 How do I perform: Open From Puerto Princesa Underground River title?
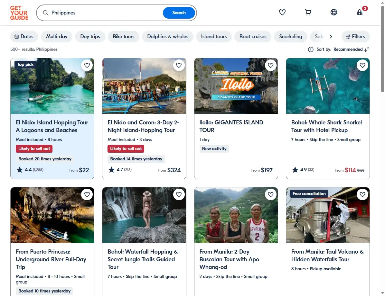point(51,259)
